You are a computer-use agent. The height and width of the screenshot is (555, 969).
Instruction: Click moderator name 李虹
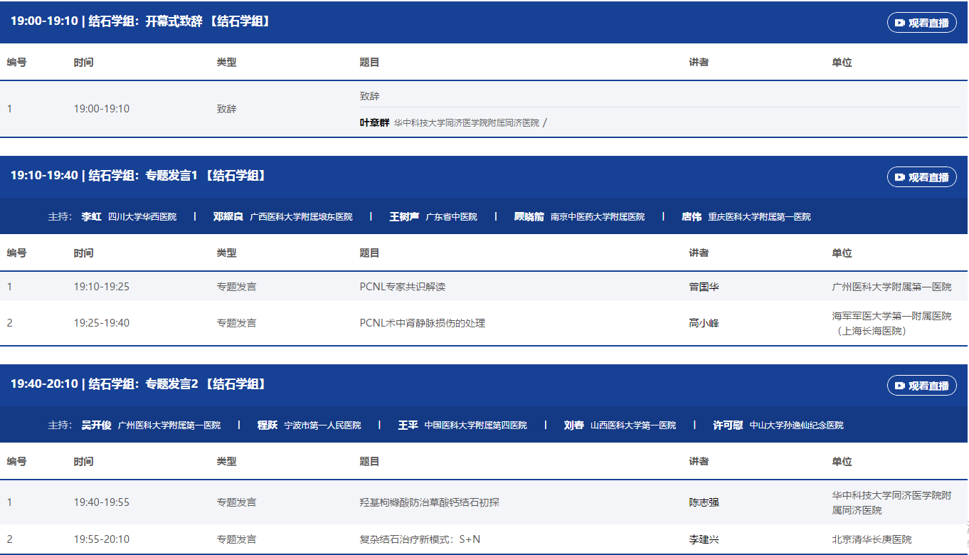(92, 217)
